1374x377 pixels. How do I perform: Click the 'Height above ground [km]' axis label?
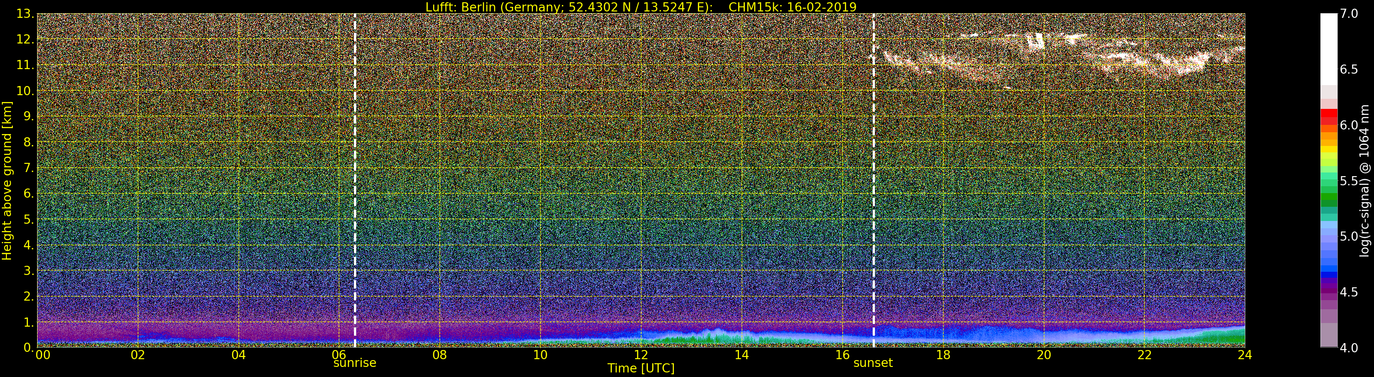pos(7,180)
